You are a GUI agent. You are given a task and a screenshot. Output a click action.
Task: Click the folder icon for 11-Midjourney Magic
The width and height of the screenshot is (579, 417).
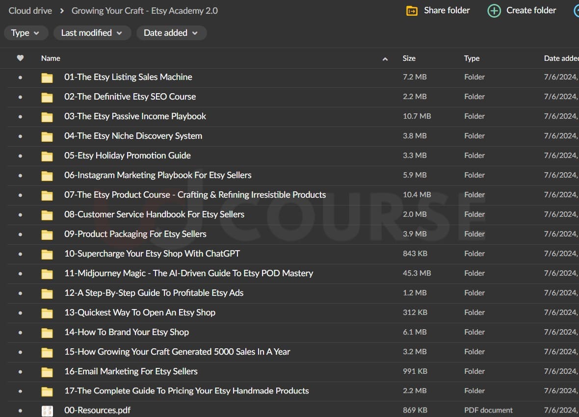(x=47, y=274)
